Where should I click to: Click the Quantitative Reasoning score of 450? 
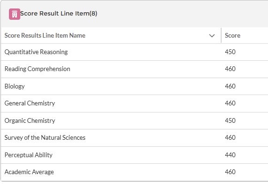click(230, 52)
